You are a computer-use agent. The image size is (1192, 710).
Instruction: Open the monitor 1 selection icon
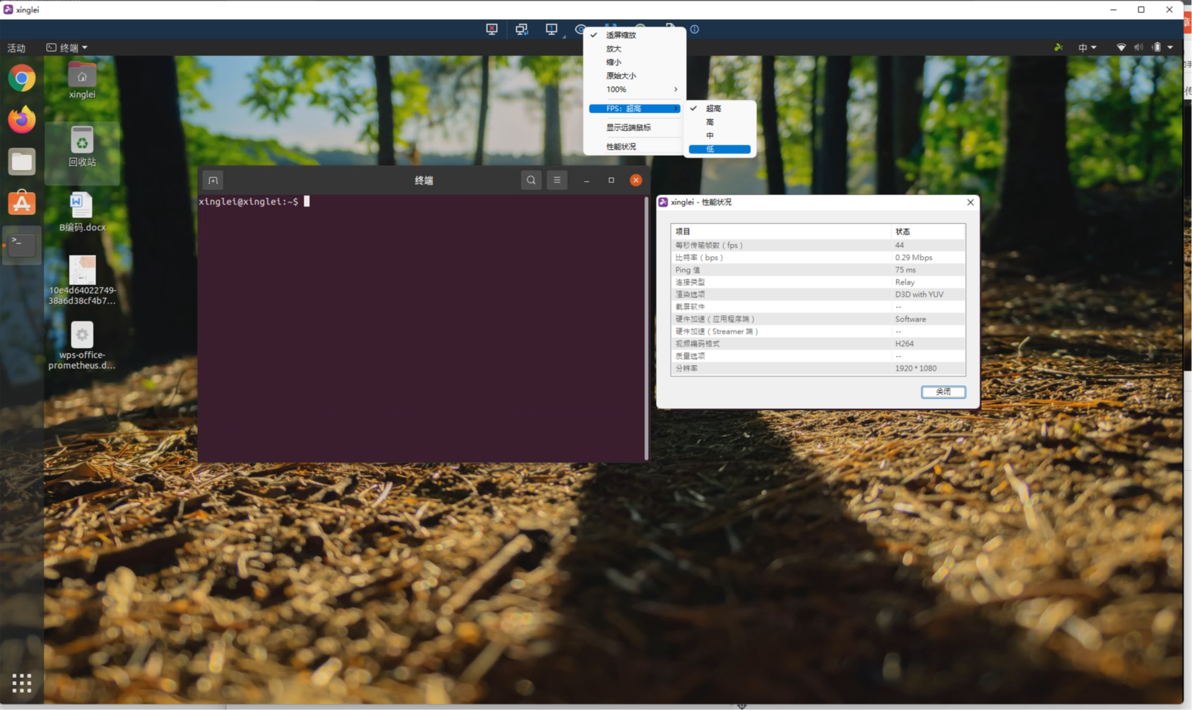(x=551, y=29)
